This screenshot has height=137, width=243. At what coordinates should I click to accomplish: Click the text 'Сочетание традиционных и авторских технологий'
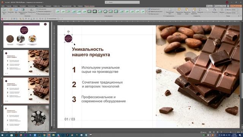coord(102,84)
